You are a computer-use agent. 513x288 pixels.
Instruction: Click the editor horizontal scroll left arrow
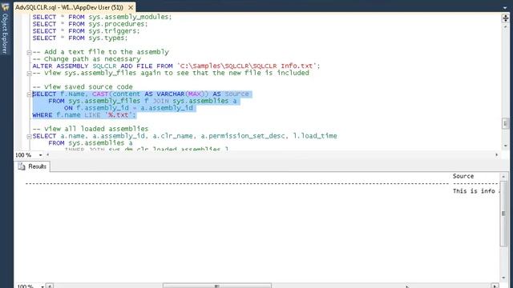click(x=48, y=154)
